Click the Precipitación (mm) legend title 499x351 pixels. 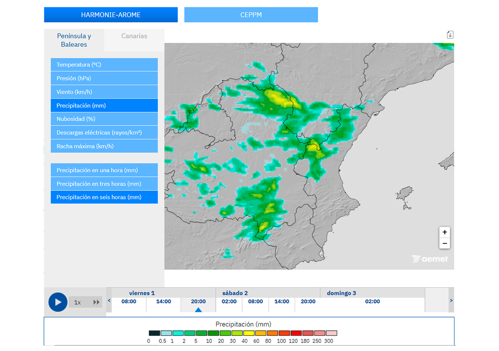click(244, 324)
